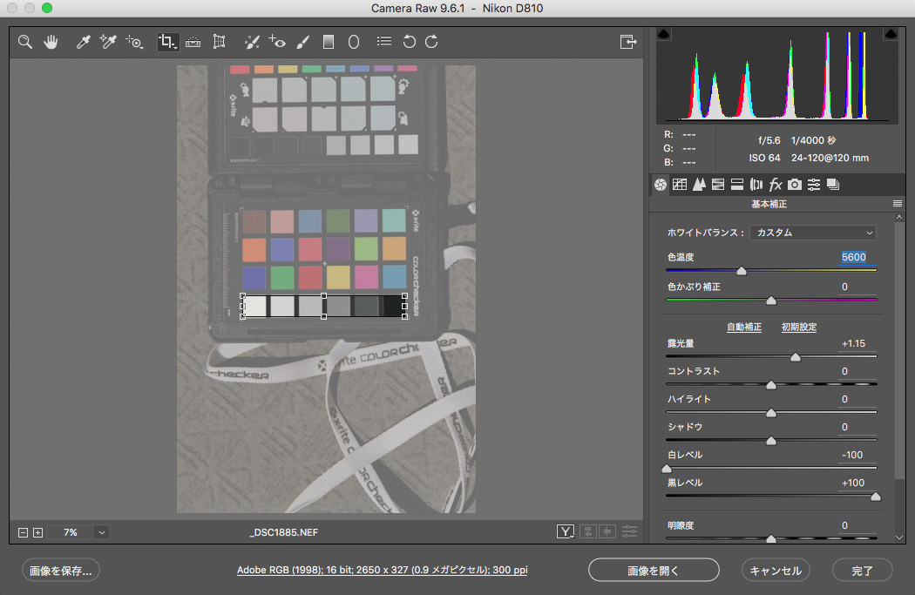
Task: Select the Radial Filter tool
Action: (354, 42)
